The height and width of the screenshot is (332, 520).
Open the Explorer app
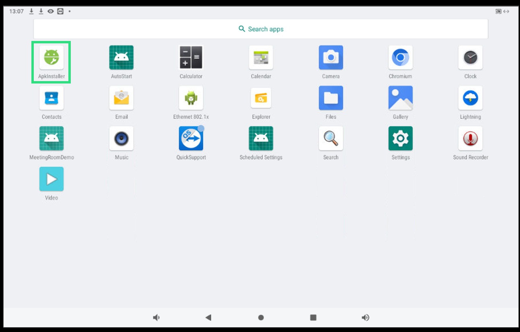pos(261,98)
